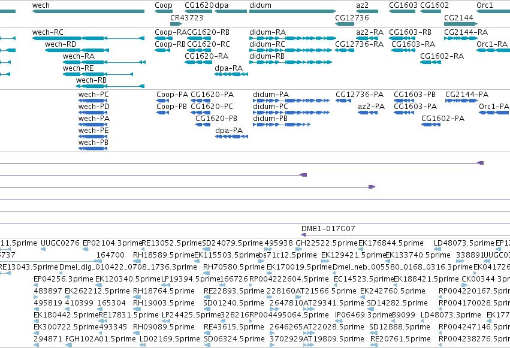Image resolution: width=510 pixels, height=348 pixels.
Task: Select protein wech-PC
Action: pos(93,101)
